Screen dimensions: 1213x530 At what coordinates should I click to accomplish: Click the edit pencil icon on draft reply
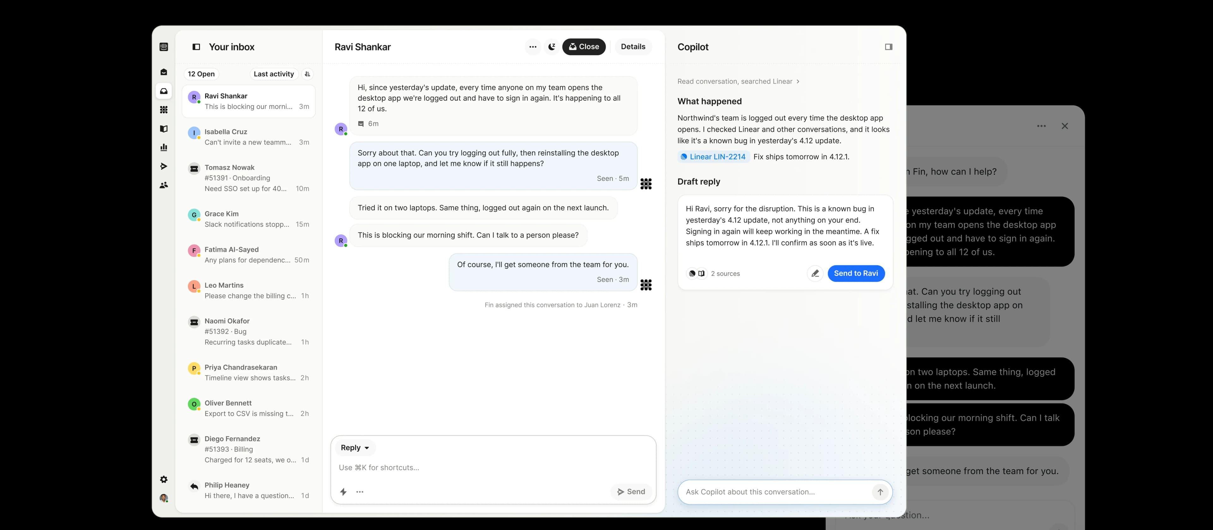point(815,273)
